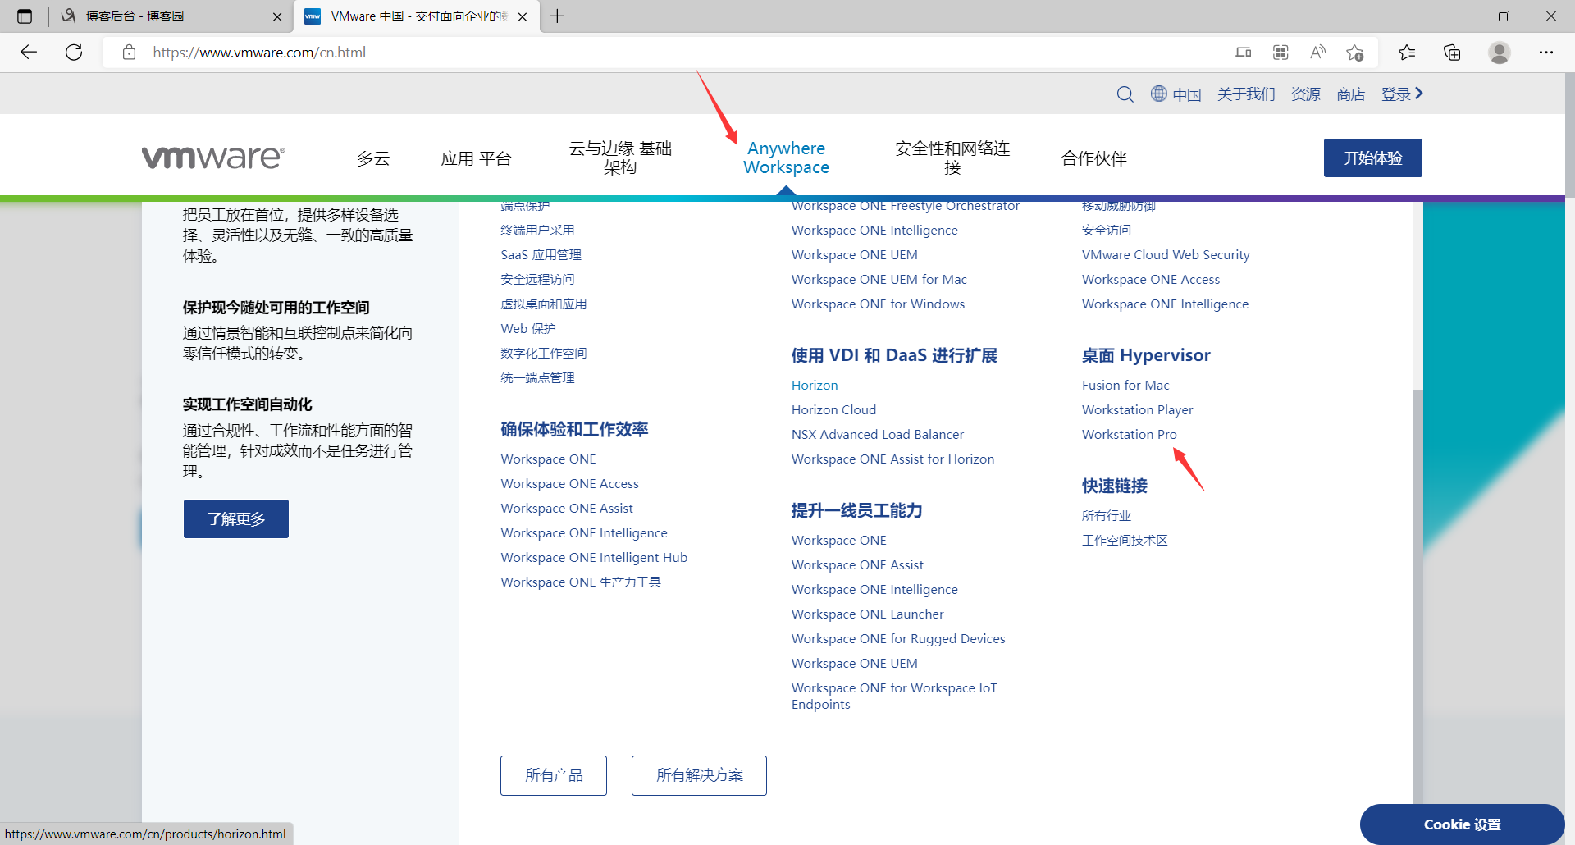
Task: Open Workspace ONE for Workspace IoT Endpoints
Action: pyautogui.click(x=894, y=696)
